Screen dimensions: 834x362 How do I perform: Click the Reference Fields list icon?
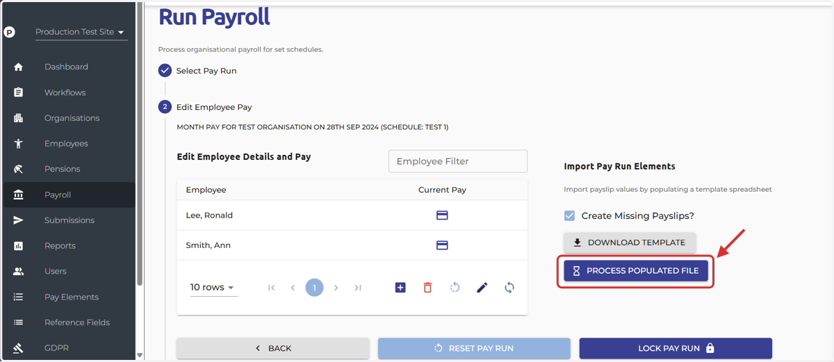pos(18,322)
